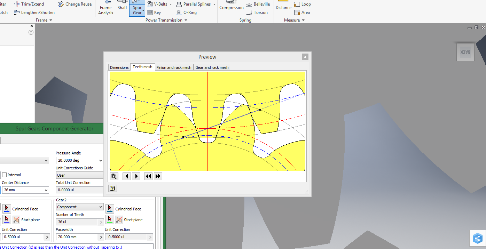Enable the Internal checkbox
Image resolution: width=486 pixels, height=249 pixels.
tap(4, 175)
